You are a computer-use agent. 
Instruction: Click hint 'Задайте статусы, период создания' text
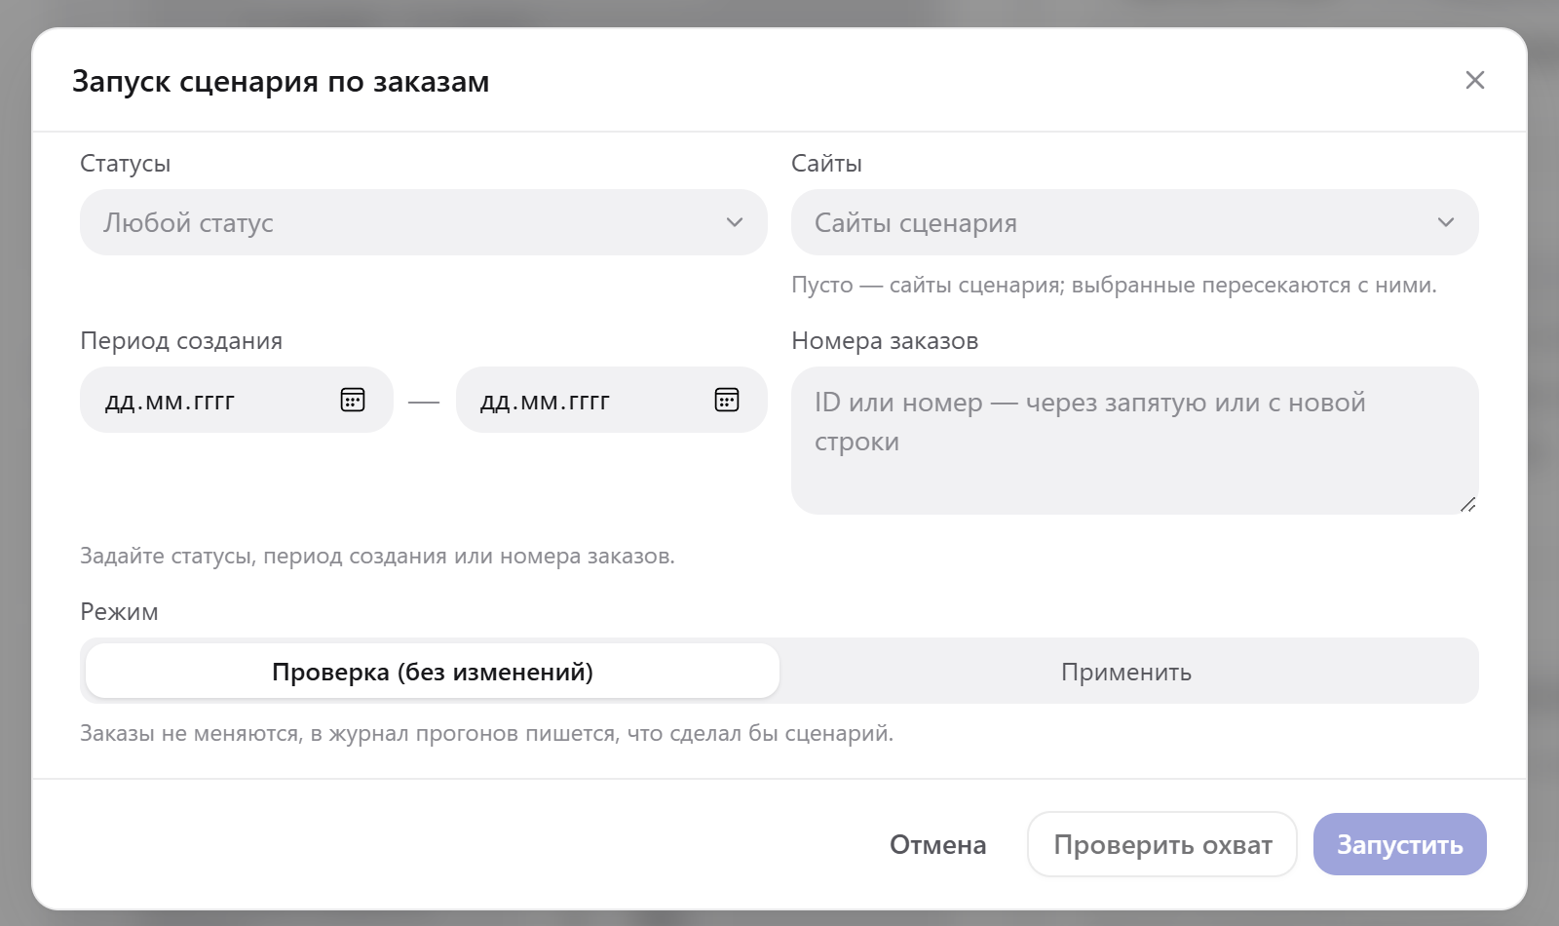click(x=377, y=556)
